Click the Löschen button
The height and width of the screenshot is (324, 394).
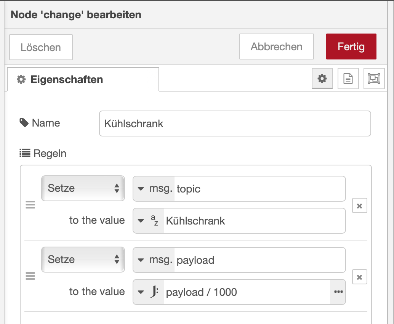point(41,47)
